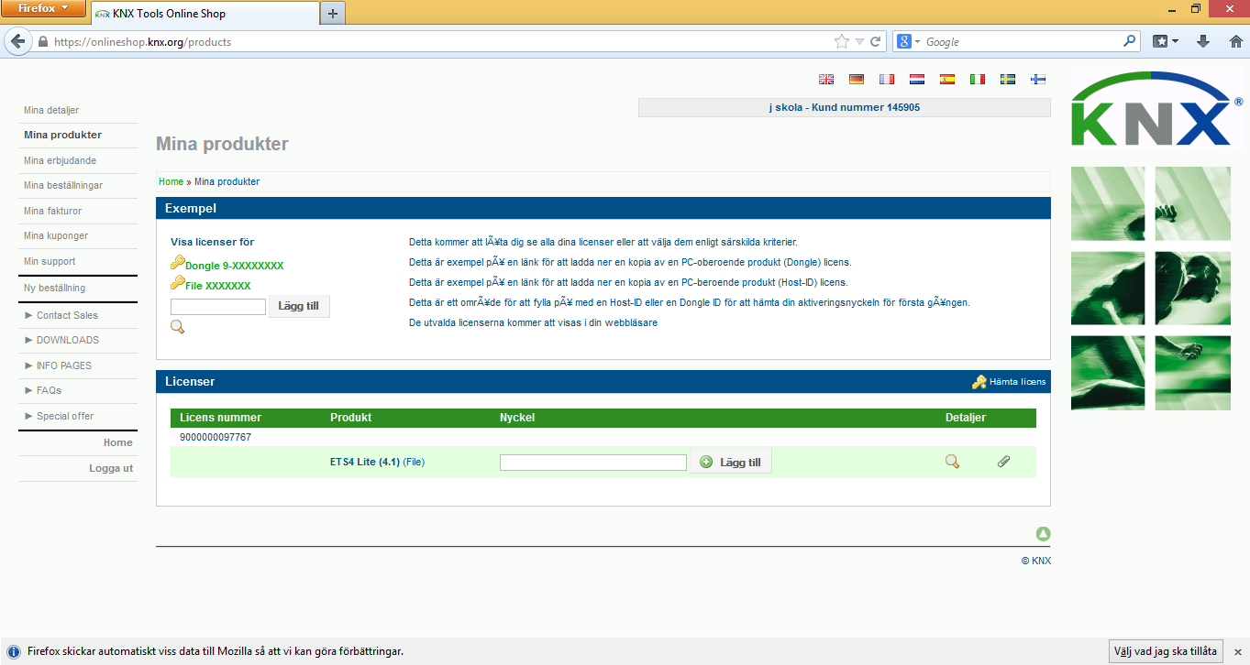Click Hämta licens link
This screenshot has height=665, width=1250.
coord(1017,382)
